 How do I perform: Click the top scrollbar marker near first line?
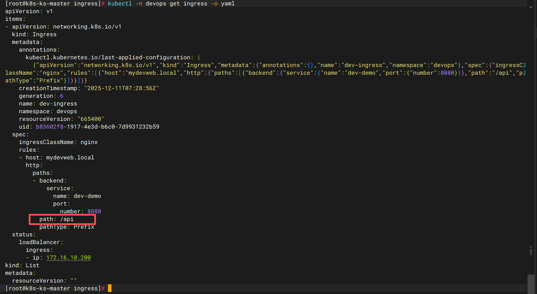coord(531,7)
